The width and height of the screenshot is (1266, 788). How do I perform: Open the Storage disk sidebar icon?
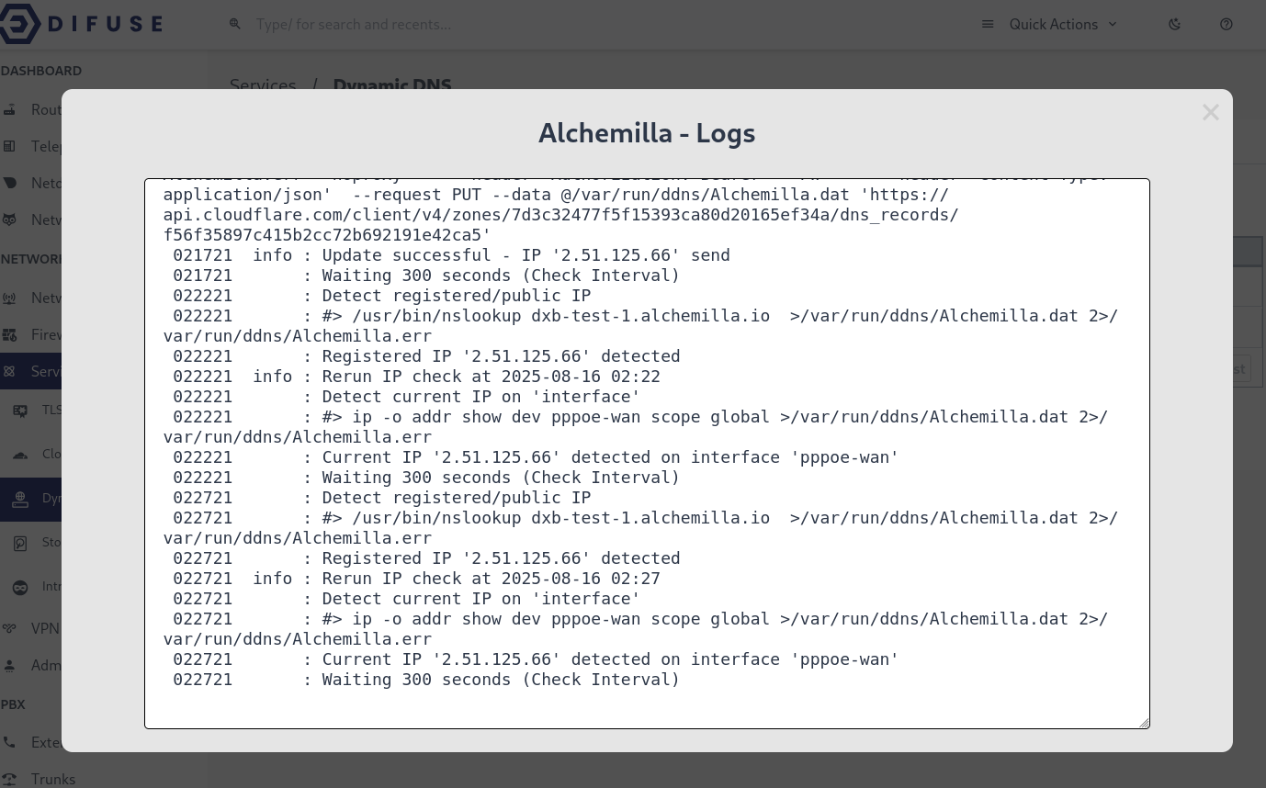pos(20,543)
